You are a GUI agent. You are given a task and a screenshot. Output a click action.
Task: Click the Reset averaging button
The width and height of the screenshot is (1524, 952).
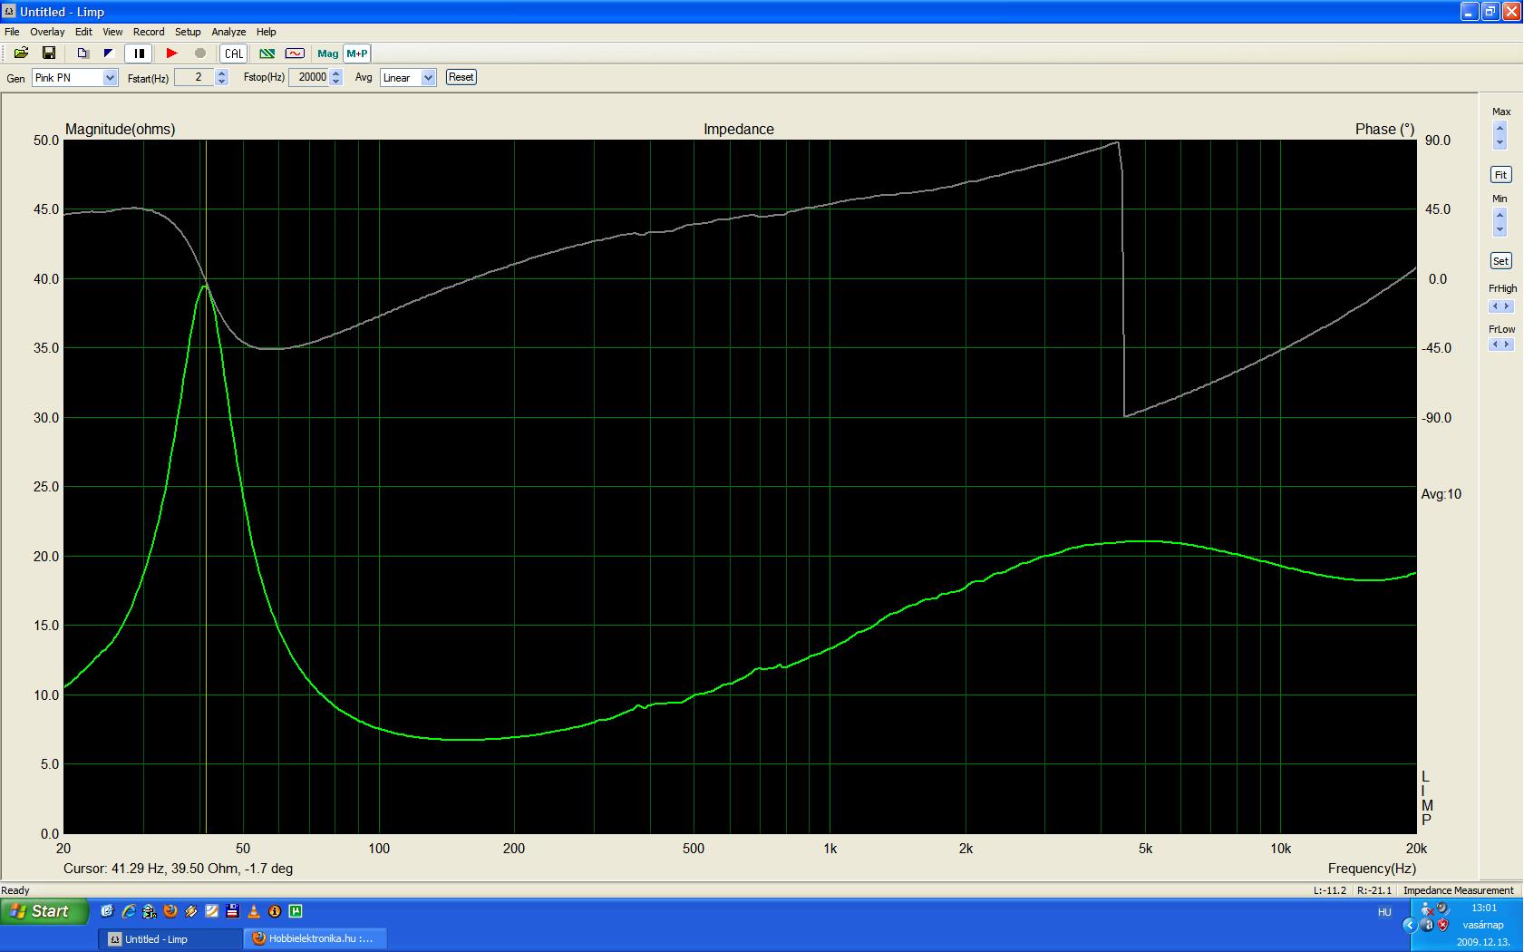(461, 77)
